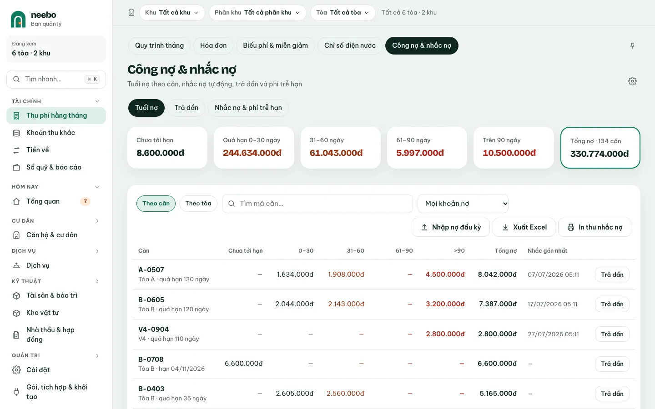Click the pin icon at top right
This screenshot has height=409, width=655.
(632, 45)
